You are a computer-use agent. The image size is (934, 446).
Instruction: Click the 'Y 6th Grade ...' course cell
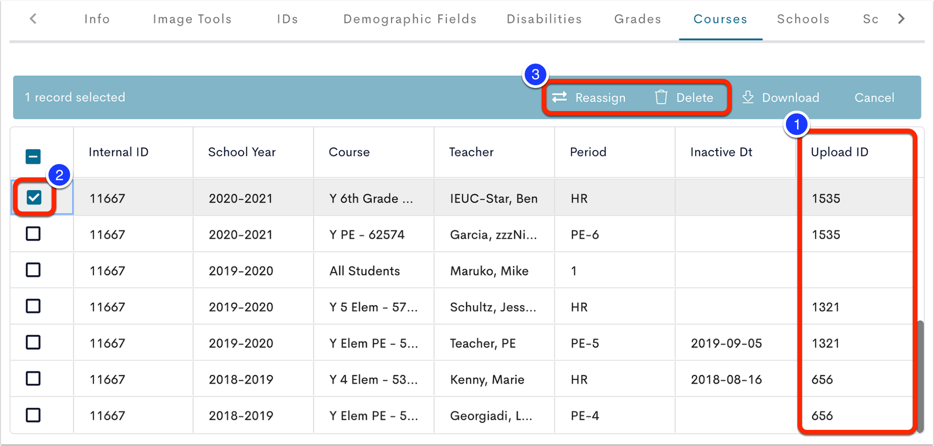[371, 199]
